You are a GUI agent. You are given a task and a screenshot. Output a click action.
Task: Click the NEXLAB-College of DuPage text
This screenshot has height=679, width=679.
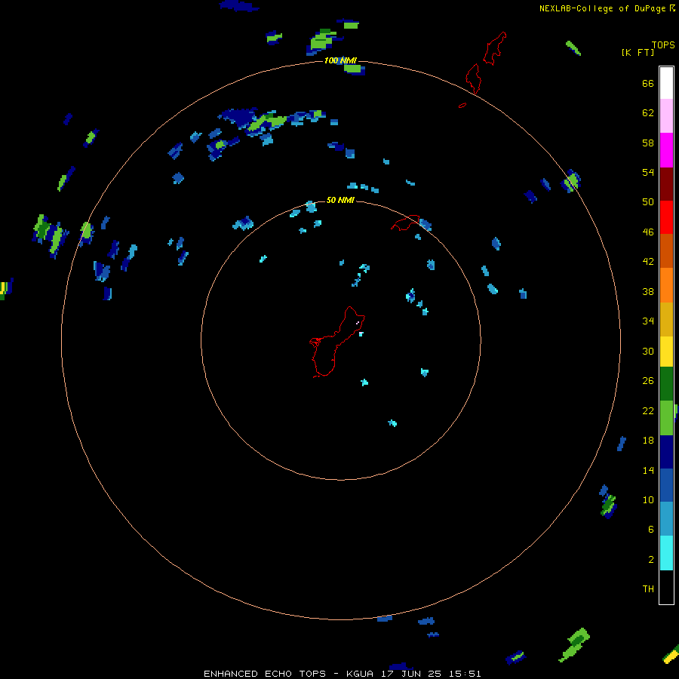tap(602, 8)
